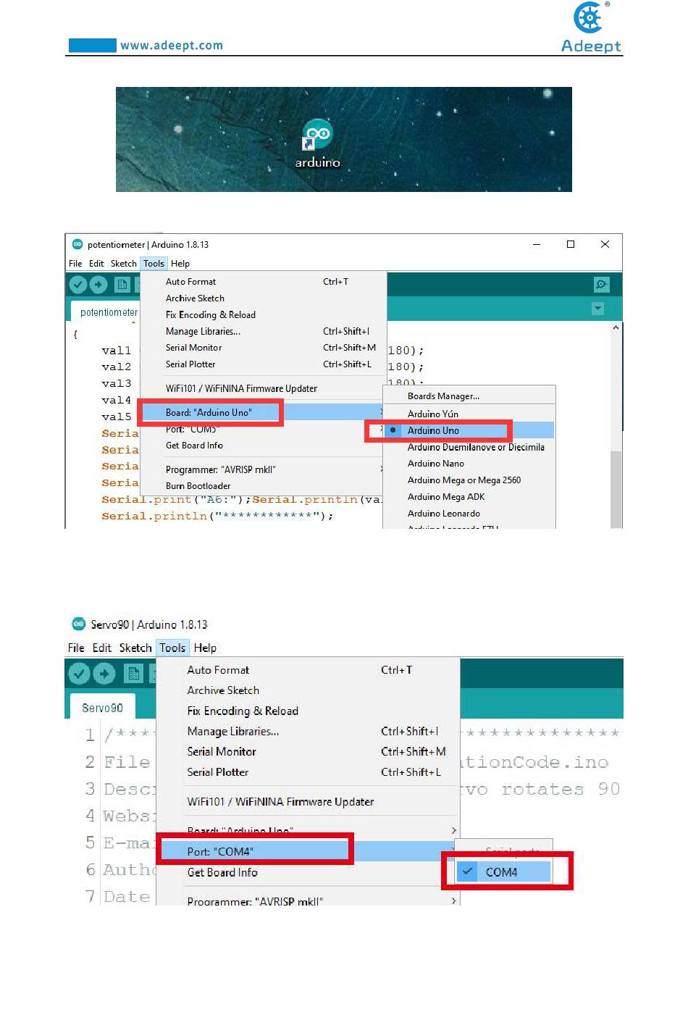688x1020 pixels.
Task: Select Arduino Uno radio option
Action: pyautogui.click(x=469, y=430)
